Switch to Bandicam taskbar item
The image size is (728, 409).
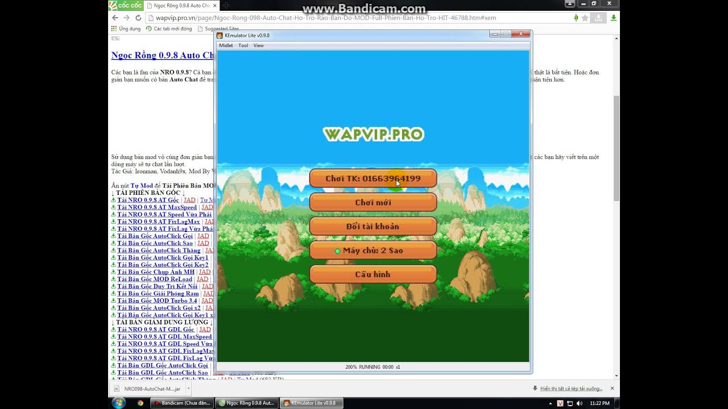point(183,403)
